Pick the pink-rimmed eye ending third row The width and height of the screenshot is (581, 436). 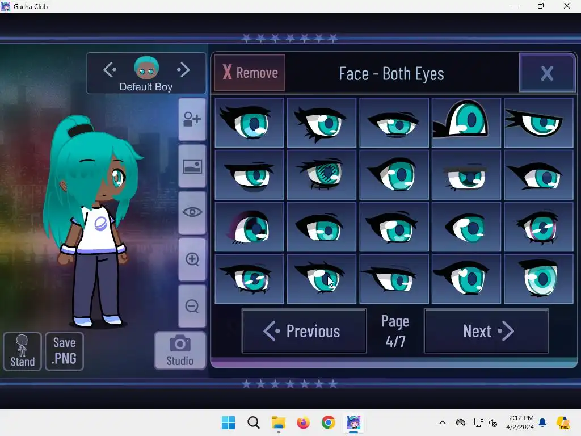pos(538,227)
